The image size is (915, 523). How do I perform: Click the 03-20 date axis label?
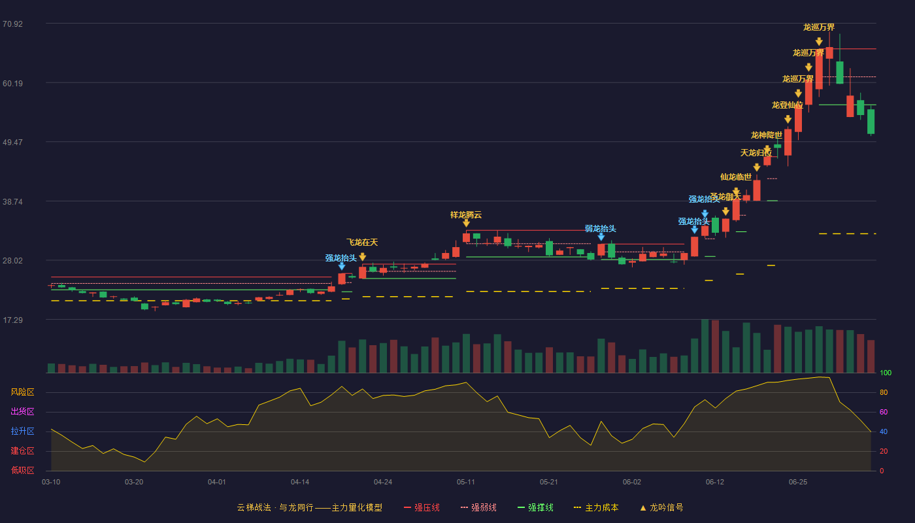(134, 482)
